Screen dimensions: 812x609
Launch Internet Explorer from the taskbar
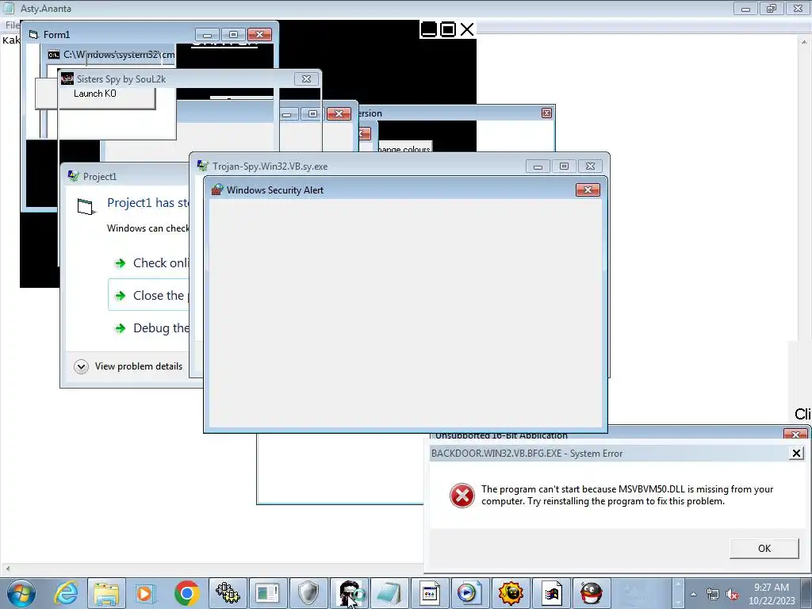tap(67, 593)
